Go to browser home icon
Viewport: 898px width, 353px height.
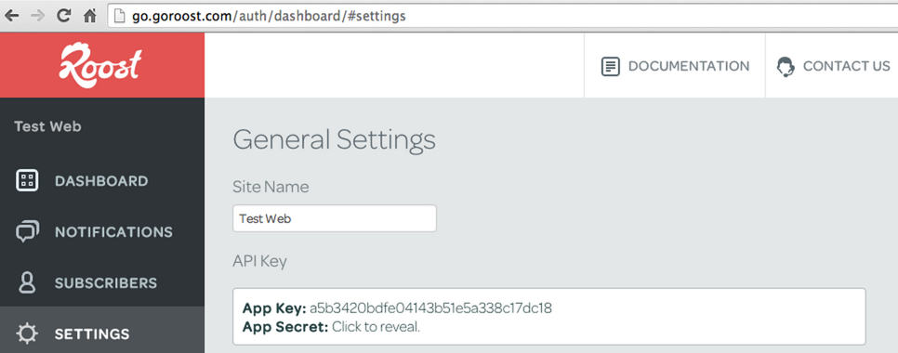coord(90,16)
